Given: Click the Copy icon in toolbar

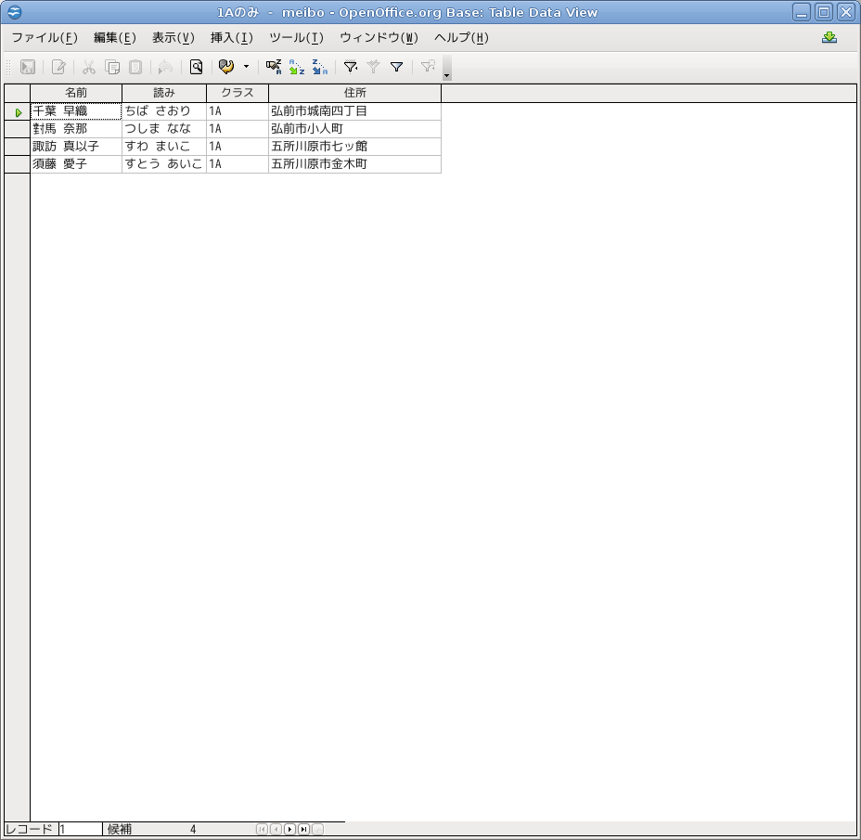Looking at the screenshot, I should pyautogui.click(x=112, y=67).
